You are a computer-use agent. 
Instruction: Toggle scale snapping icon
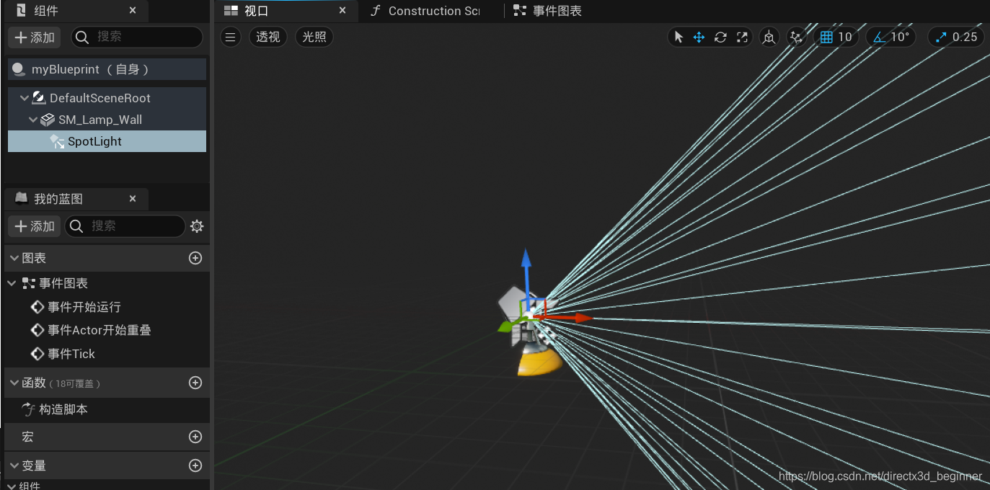coord(941,37)
